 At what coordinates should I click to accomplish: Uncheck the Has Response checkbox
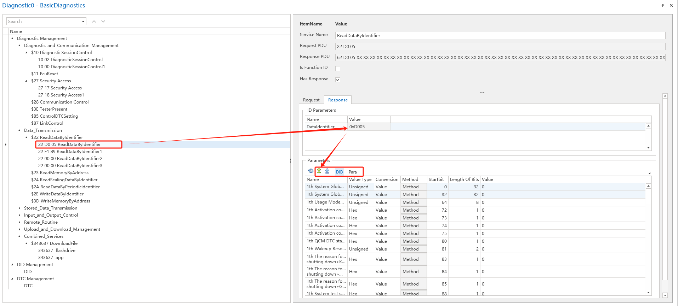click(338, 80)
